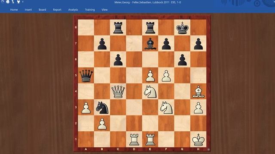Select the black queen on a5
The width and height of the screenshot is (275, 154).
(86, 76)
